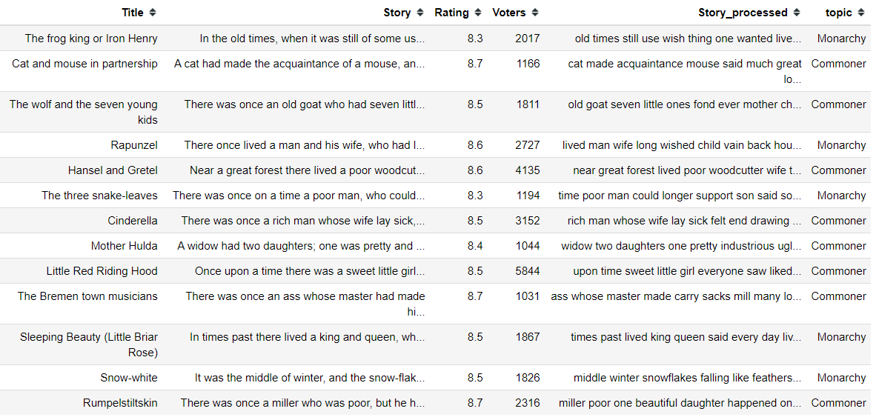Screen dimensions: 876x420
Task: Click the Snow-white title cell
Action: click(129, 378)
